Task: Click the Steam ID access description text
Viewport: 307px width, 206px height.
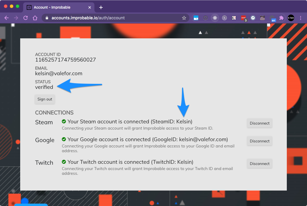Action: pos(137,128)
